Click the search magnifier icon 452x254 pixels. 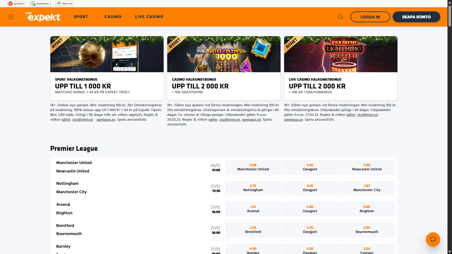pos(340,17)
